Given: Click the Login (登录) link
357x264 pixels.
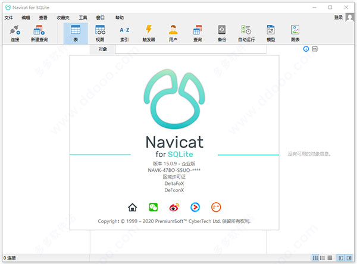Looking at the screenshot, I should pos(339,17).
